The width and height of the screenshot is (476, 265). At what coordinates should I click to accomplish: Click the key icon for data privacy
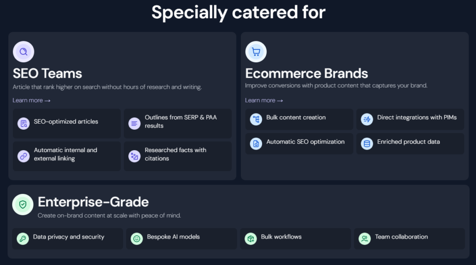pos(23,239)
